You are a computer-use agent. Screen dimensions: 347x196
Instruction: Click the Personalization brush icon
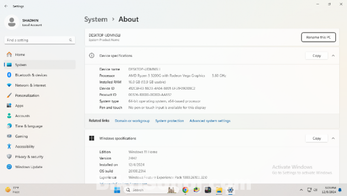tap(9, 95)
